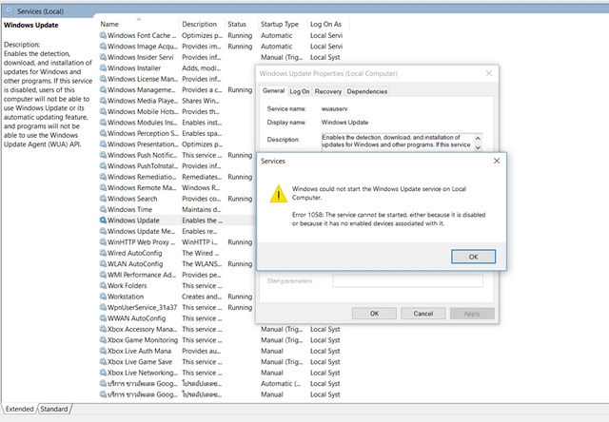This screenshot has height=422, width=609.
Task: Click the Windows Search service gear icon
Action: coord(103,199)
